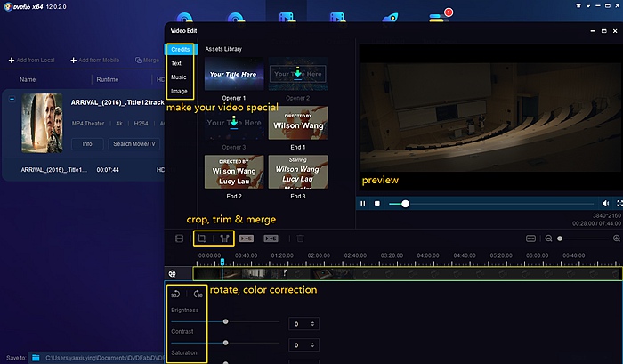Download the Opener 3 credit template
Viewport: 623px width, 364px height.
(234, 123)
